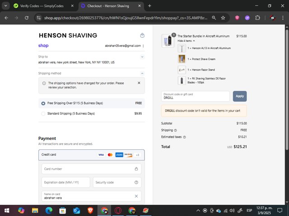This screenshot has height=216, width=289.
Task: Reload the checkout page
Action: click(x=27, y=18)
